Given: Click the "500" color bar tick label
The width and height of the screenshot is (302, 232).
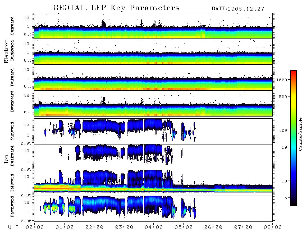Looking at the screenshot, I should click(283, 96).
